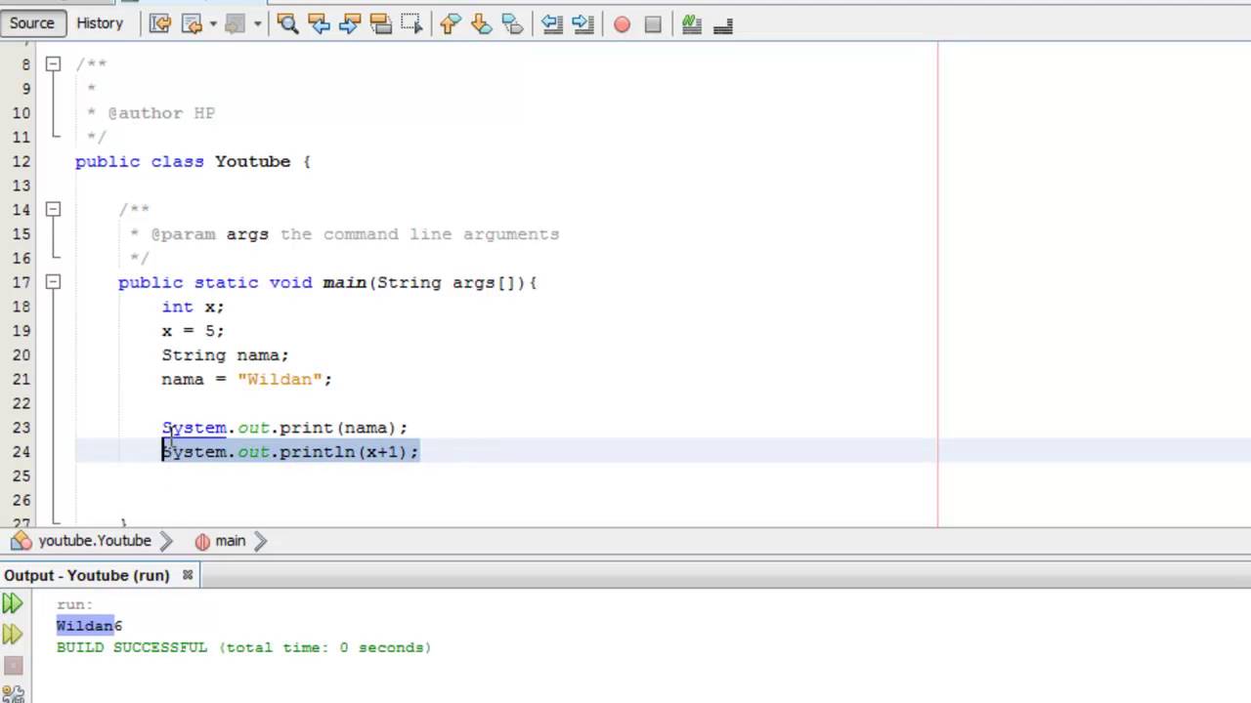Click '@param args' comment on line 15

(209, 234)
